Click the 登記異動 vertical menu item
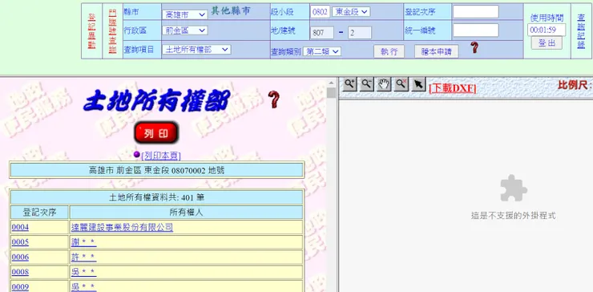 point(91,31)
